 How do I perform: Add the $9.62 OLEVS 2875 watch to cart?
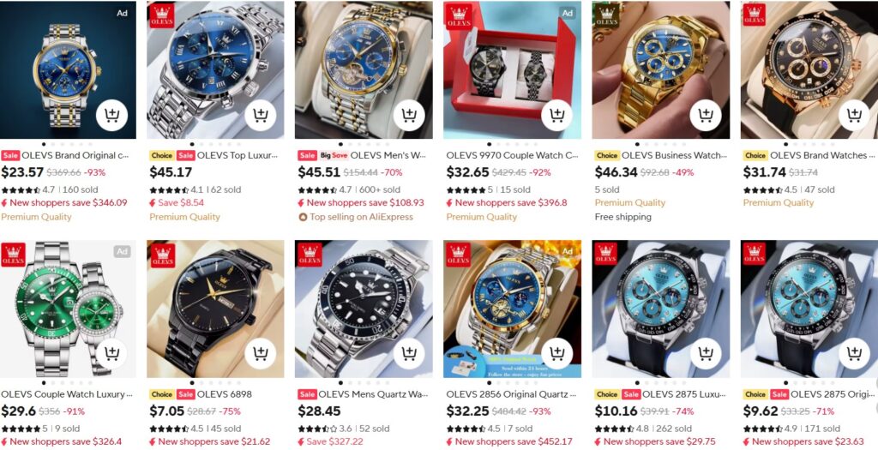tap(854, 354)
